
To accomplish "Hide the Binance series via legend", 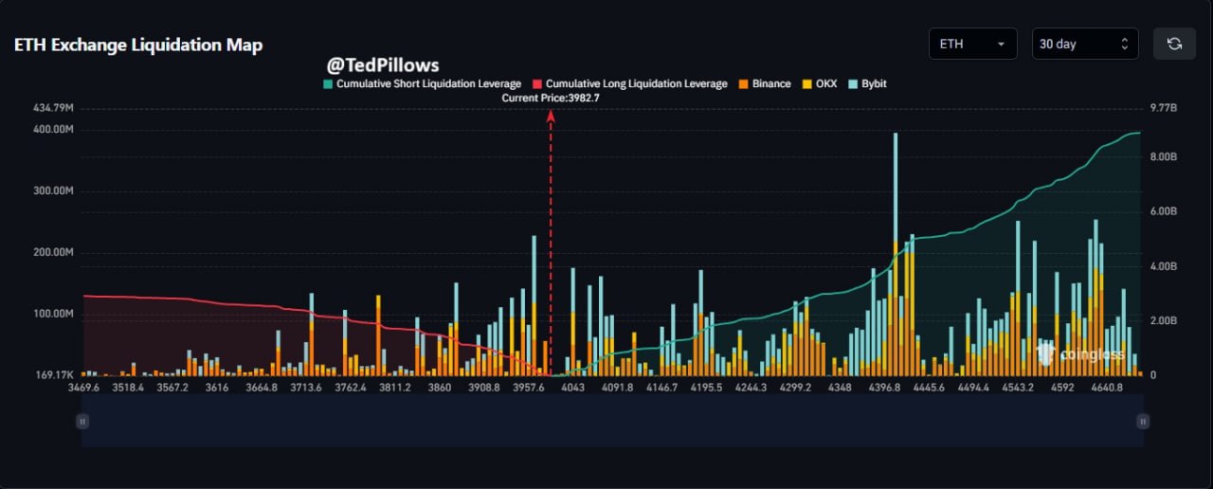I will (x=764, y=84).
